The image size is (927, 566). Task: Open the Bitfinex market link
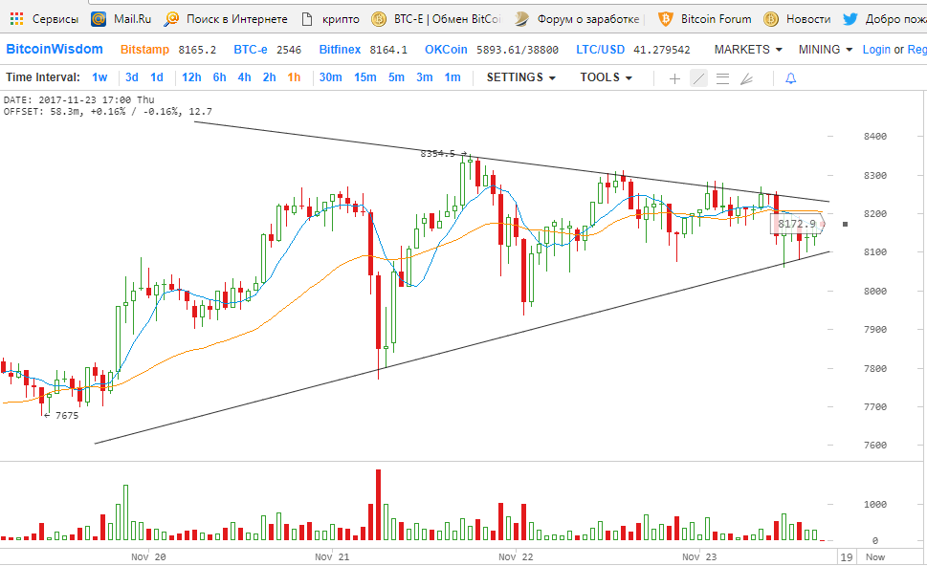click(x=340, y=50)
